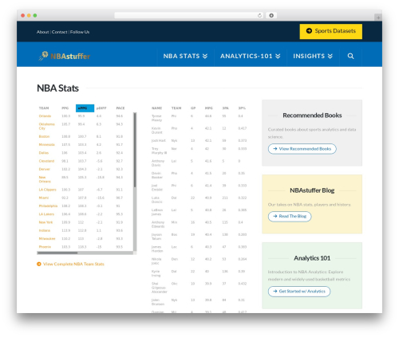The width and height of the screenshot is (399, 337).
Task: Sort player table by 3P% column
Action: [x=242, y=108]
